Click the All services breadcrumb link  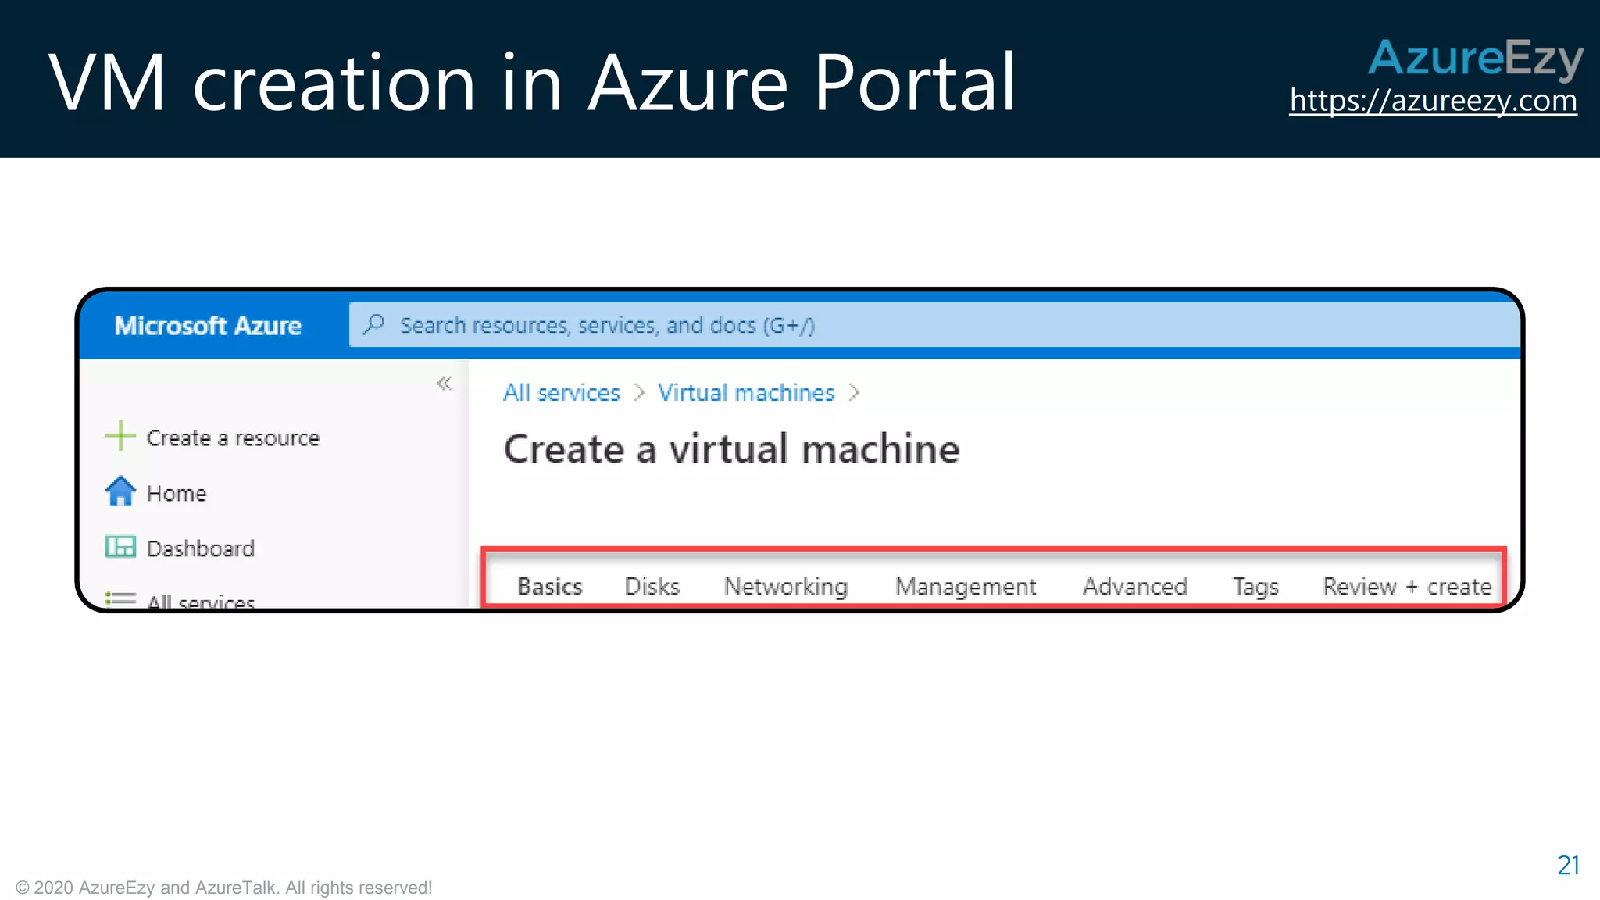pos(562,392)
